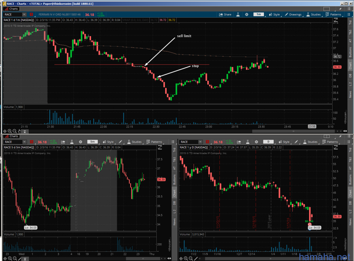Click the share icon in the daily chart toolbar

coord(239,142)
